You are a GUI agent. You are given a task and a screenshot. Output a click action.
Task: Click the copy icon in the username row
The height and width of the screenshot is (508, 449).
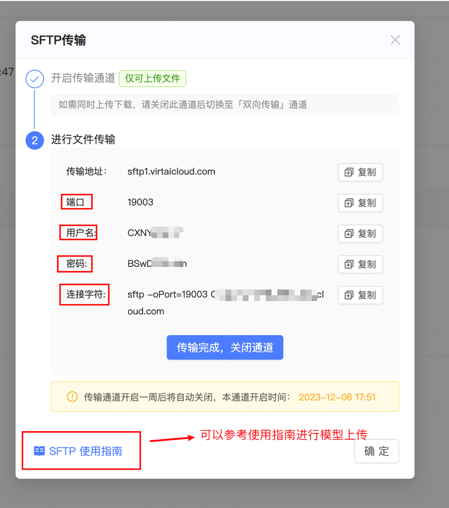pyautogui.click(x=349, y=234)
